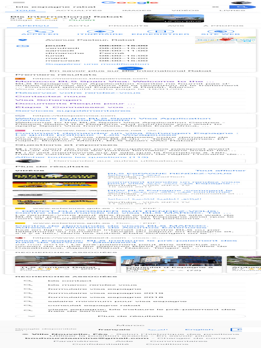Image resolution: width=261 pixels, height=348 pixels.
Task: Switch to the Images tab
Action: pos(137,11)
